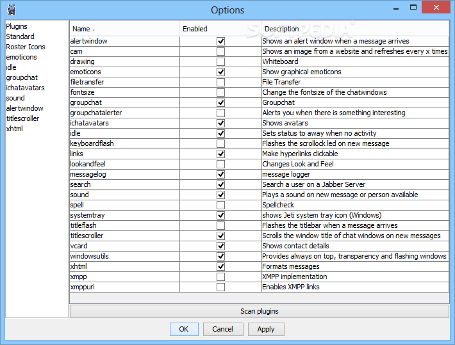Enable the spell plugin checkbox
This screenshot has height=345, width=455.
[220, 205]
